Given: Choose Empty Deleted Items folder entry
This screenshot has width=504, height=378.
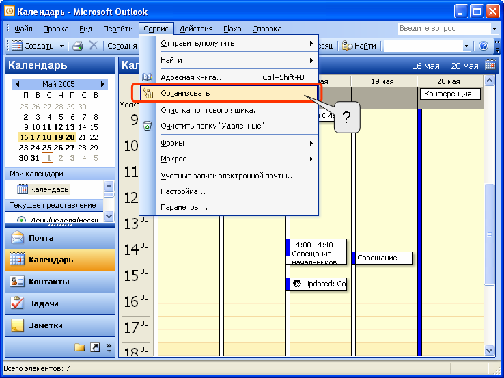Looking at the screenshot, I should pos(229,126).
